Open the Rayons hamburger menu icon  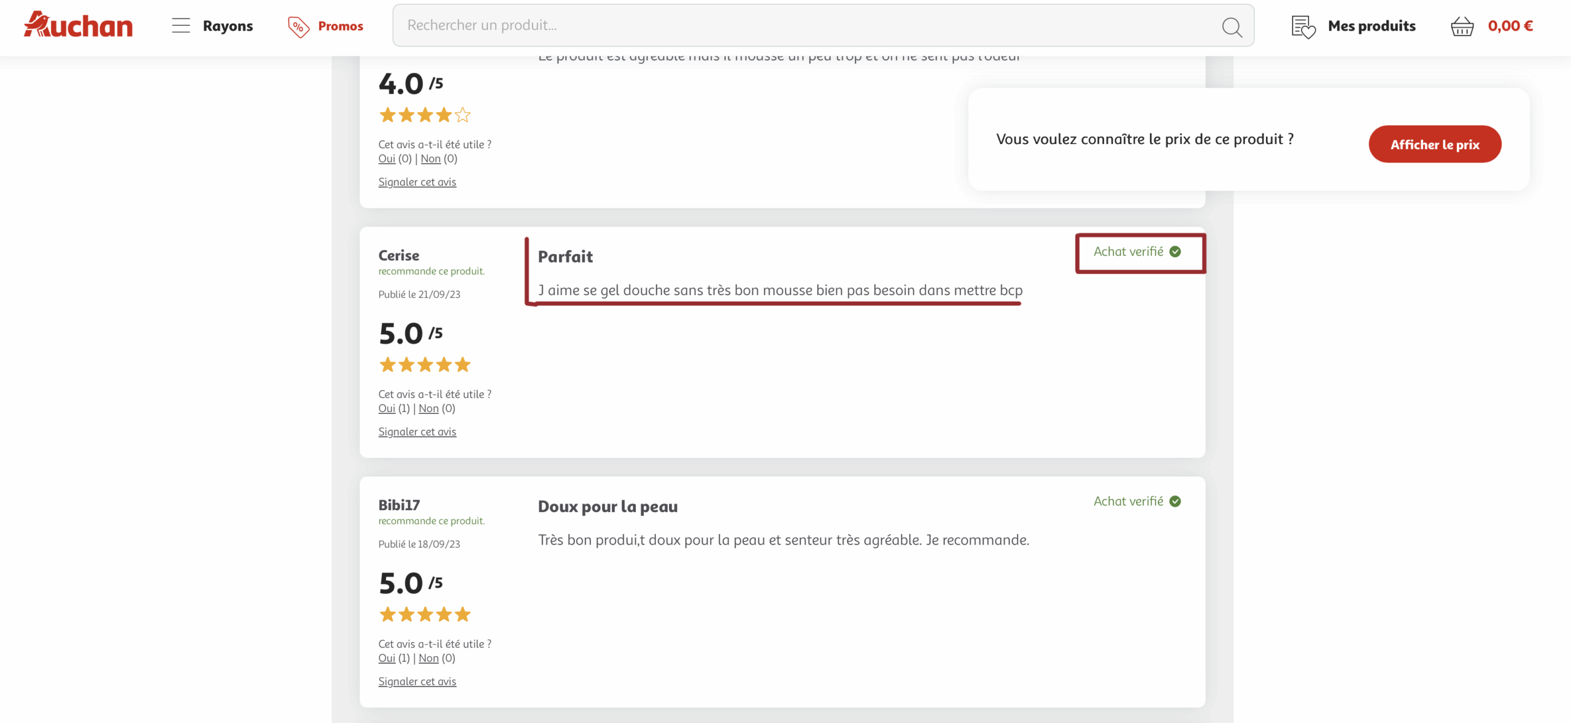pos(180,25)
